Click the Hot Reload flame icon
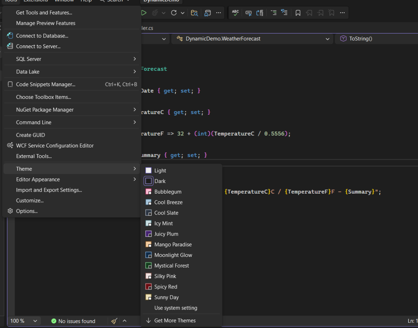The width and height of the screenshot is (418, 328). coord(155,13)
